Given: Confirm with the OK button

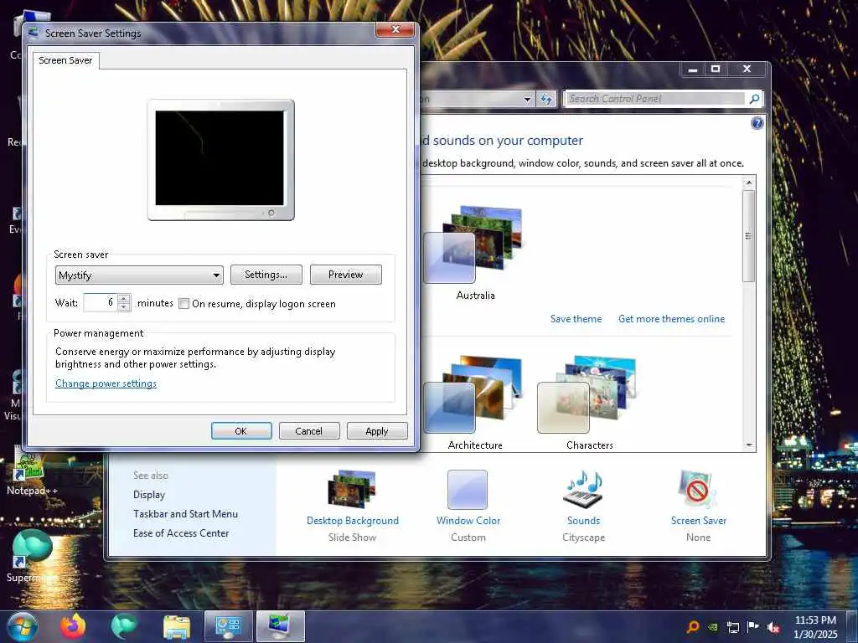Looking at the screenshot, I should [241, 431].
